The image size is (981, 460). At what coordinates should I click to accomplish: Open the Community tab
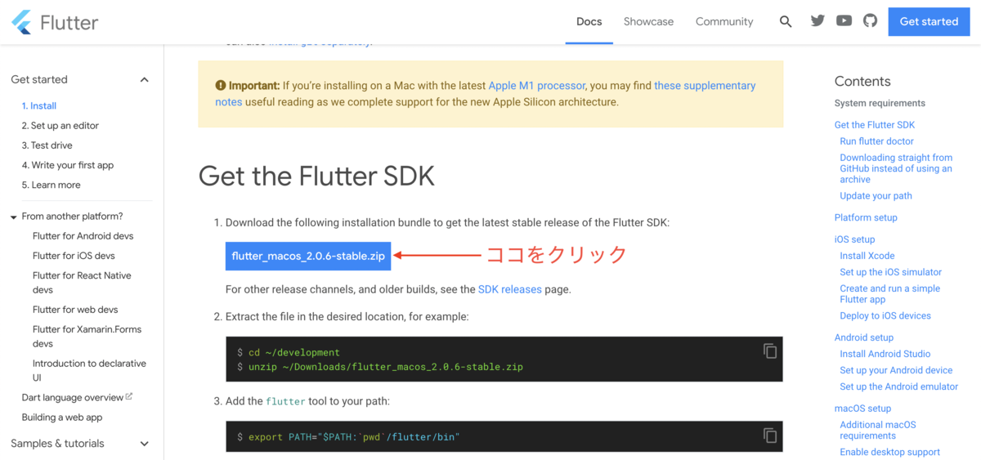[x=724, y=22]
